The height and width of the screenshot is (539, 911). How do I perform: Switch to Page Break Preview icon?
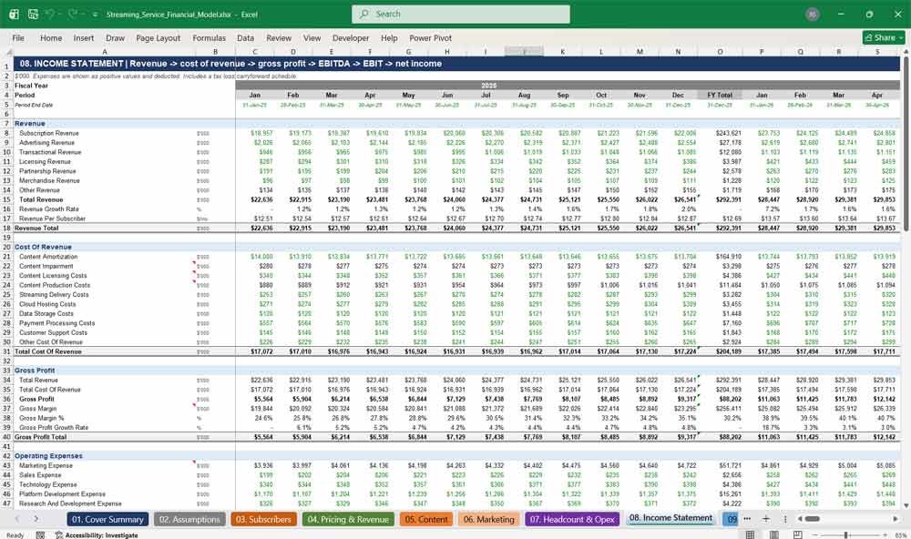click(x=798, y=535)
